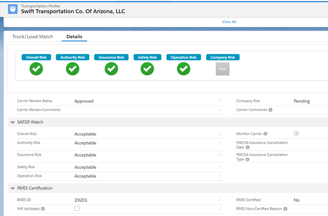Edit the Carrier Review Status field pencil
Viewport: 328px width, 216px height.
tap(220, 101)
